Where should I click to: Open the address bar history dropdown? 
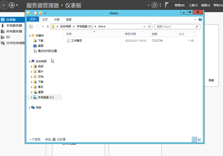pos(145,26)
